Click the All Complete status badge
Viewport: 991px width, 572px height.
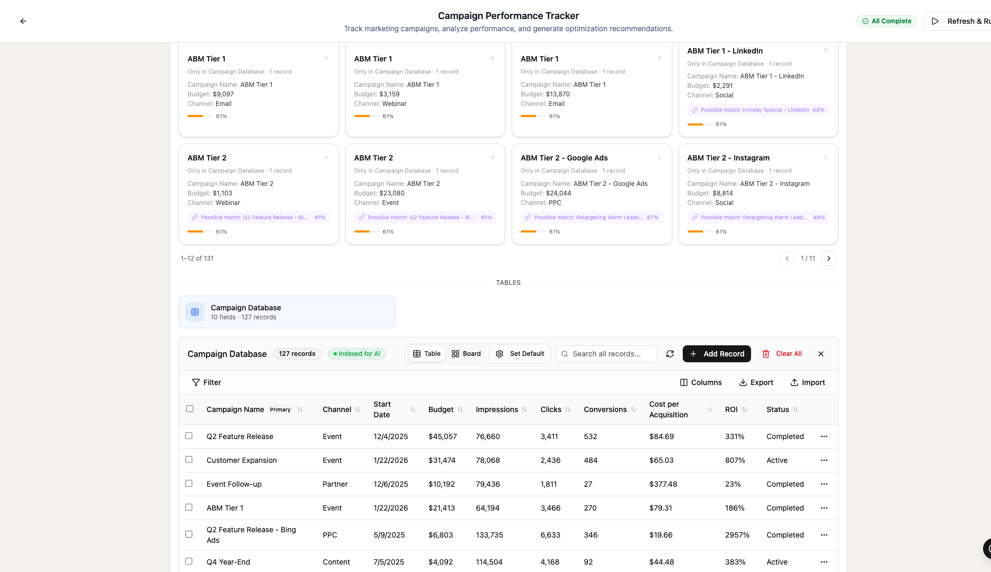tap(887, 21)
